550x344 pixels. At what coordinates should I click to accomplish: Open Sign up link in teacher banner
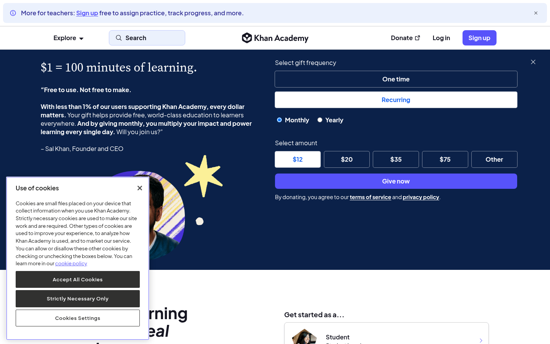[87, 13]
